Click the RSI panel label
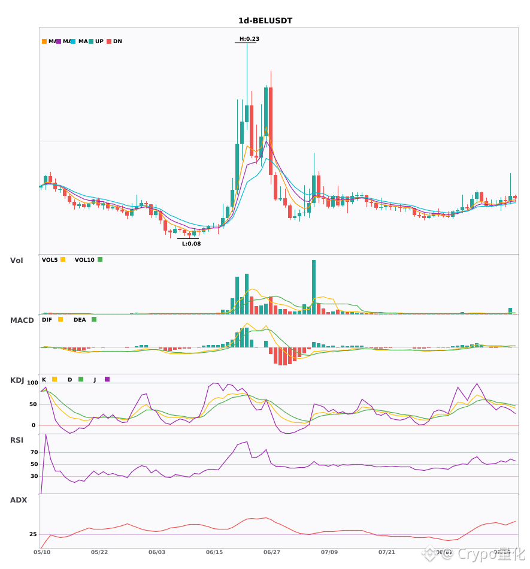This screenshot has height=569, width=530. [x=17, y=440]
